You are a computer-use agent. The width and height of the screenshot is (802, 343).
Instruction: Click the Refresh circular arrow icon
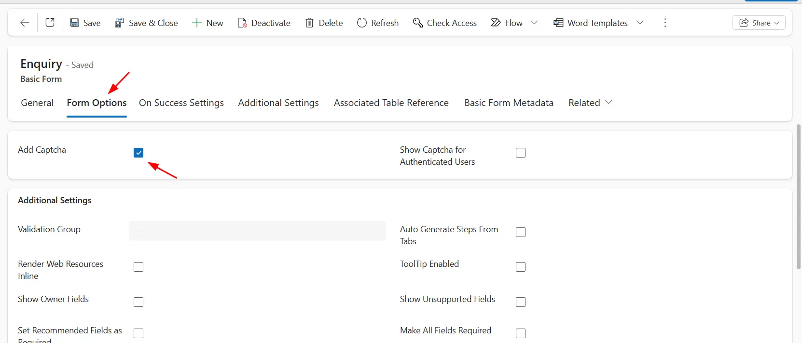click(361, 23)
